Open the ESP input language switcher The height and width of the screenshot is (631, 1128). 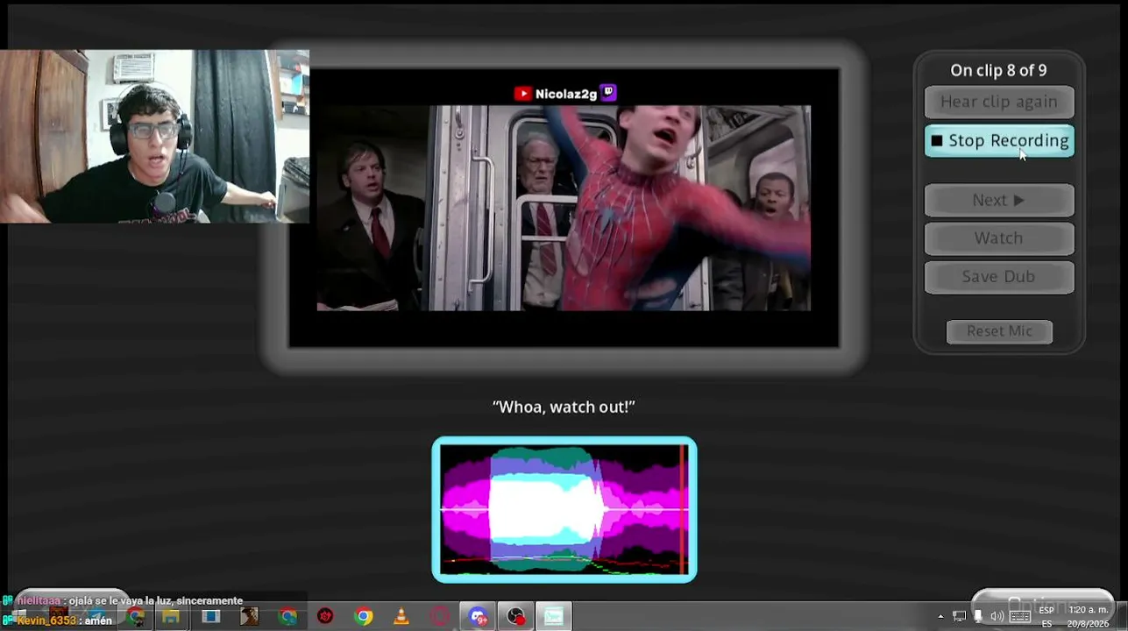(x=1046, y=616)
